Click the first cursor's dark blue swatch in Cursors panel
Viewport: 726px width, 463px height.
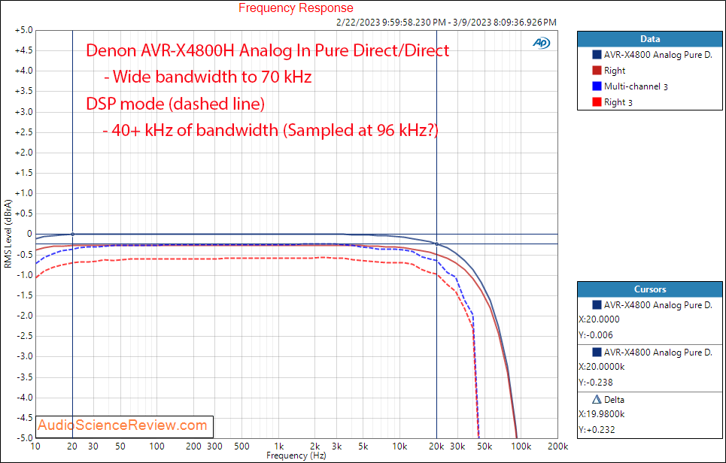pyautogui.click(x=597, y=305)
